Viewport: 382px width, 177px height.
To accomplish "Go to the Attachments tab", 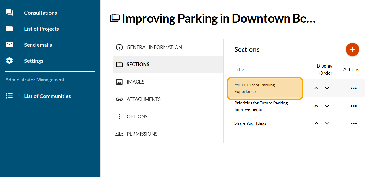I will point(144,99).
